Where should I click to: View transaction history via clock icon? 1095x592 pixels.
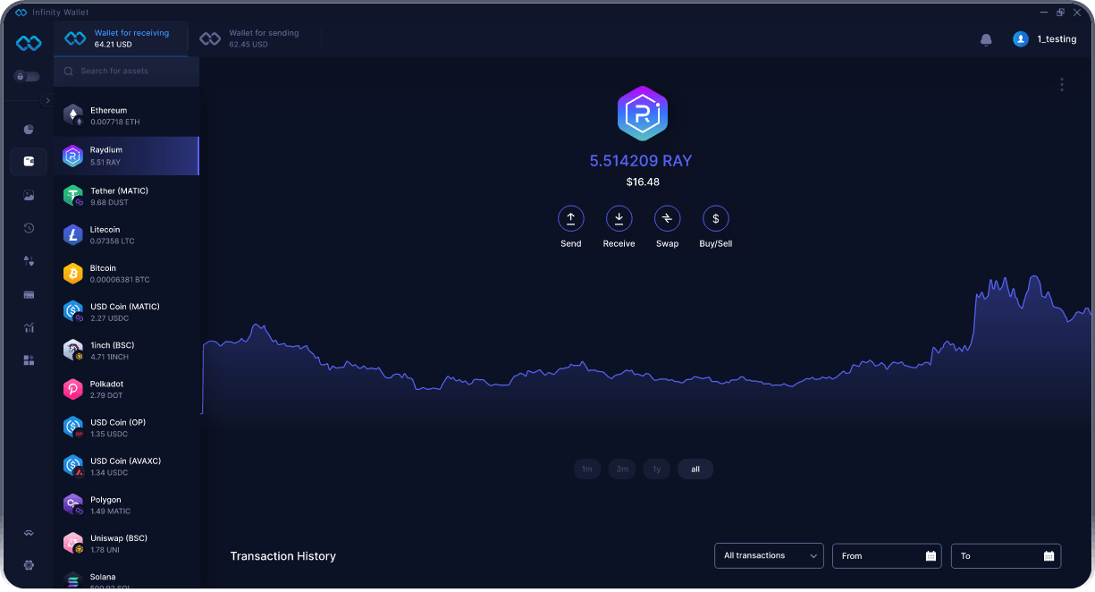[28, 227]
